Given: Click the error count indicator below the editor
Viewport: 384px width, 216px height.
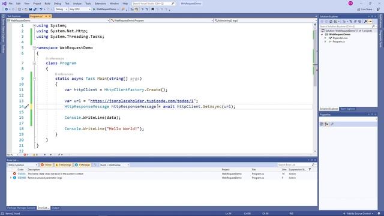Looking at the screenshot, I should tap(26, 155).
